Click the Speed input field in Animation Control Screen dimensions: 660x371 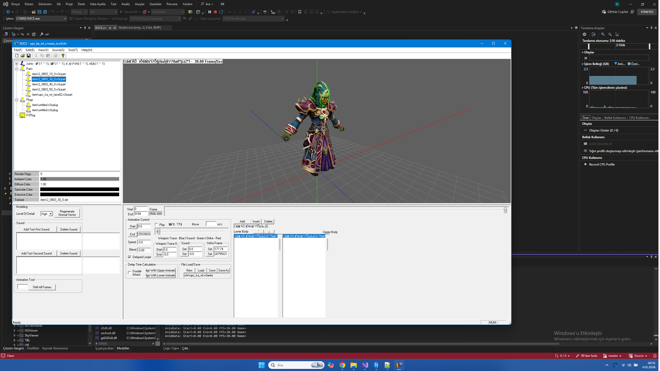click(x=144, y=242)
